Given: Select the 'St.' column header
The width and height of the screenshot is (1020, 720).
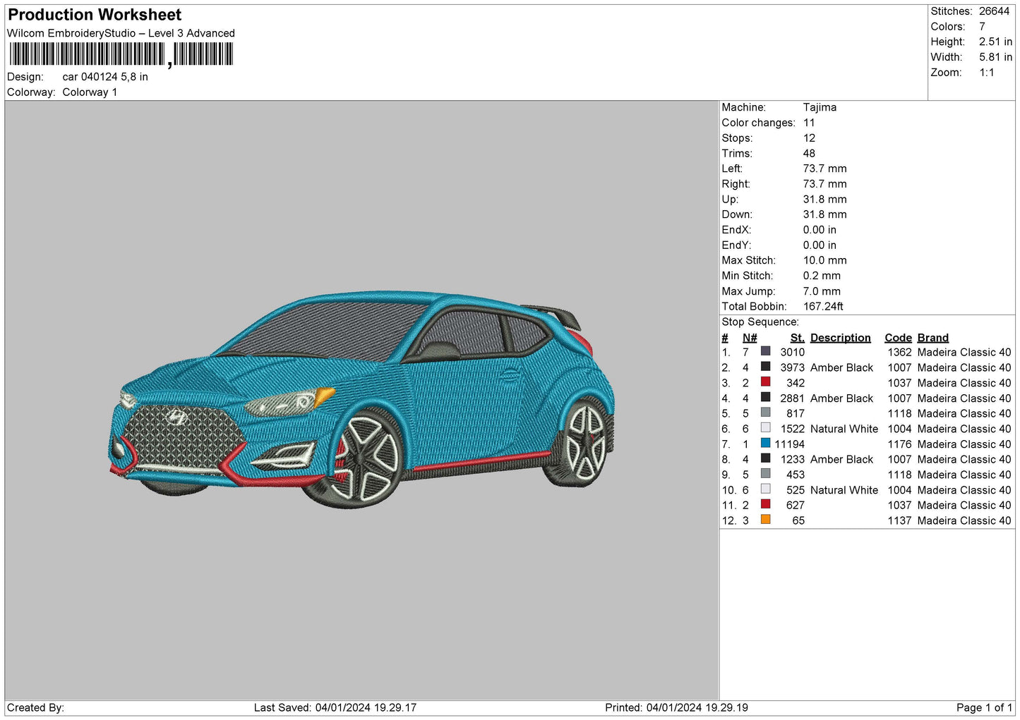Looking at the screenshot, I should (798, 338).
